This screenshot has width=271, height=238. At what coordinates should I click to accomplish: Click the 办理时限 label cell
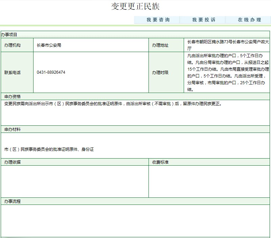pyautogui.click(x=166, y=72)
